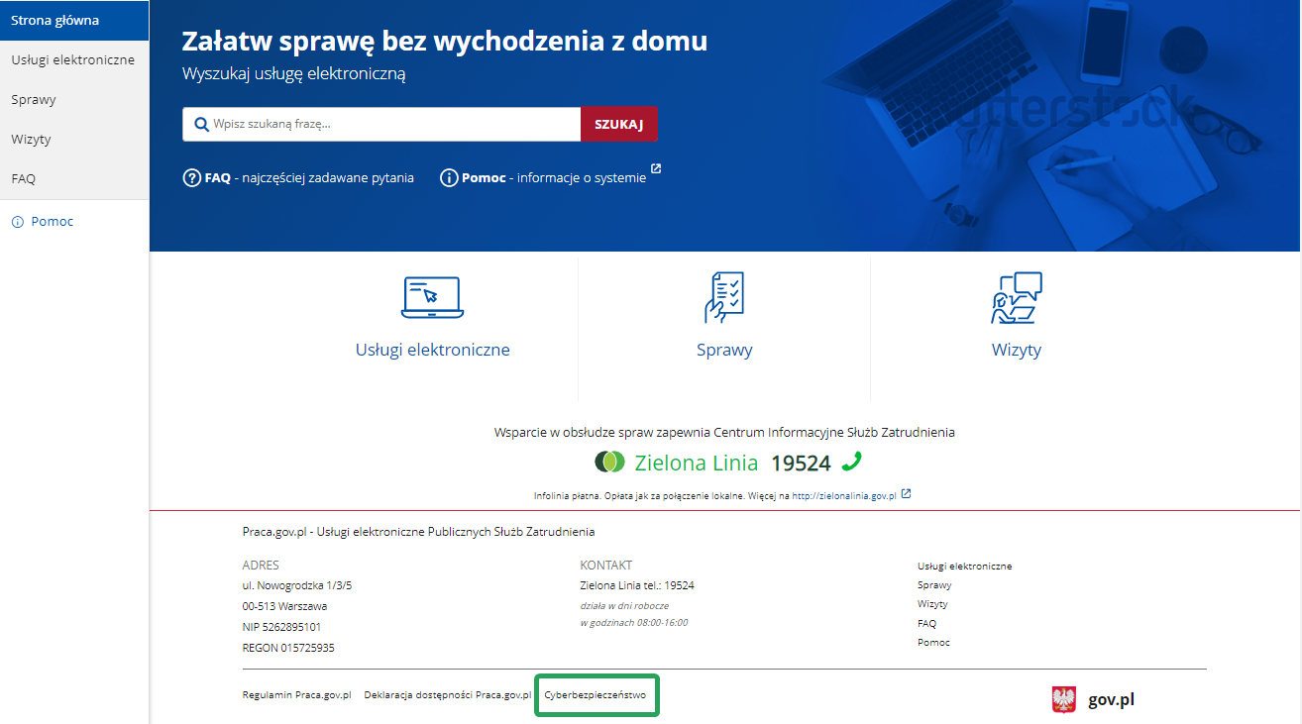Open FAQ in the sidebar
Screen dimensions: 1302x724
tap(74, 179)
